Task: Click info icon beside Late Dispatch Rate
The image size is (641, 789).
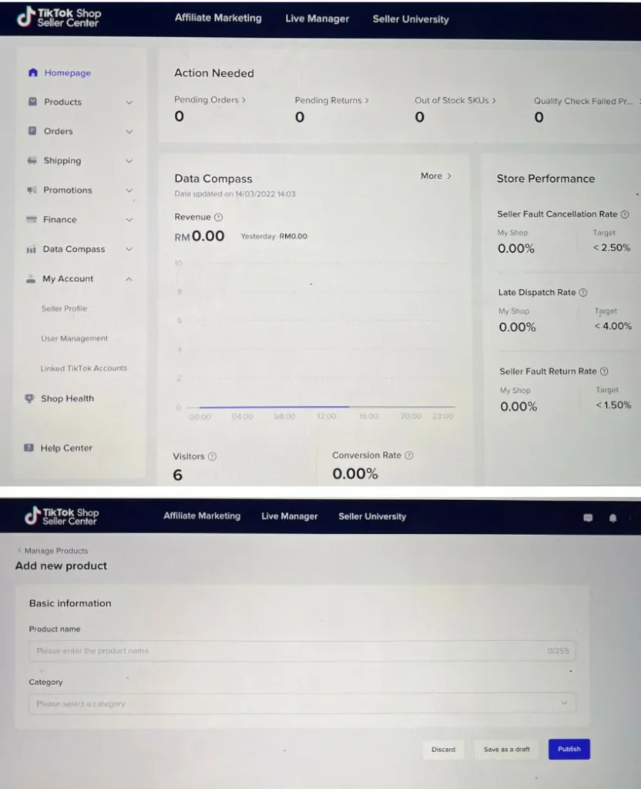Action: [x=582, y=293]
